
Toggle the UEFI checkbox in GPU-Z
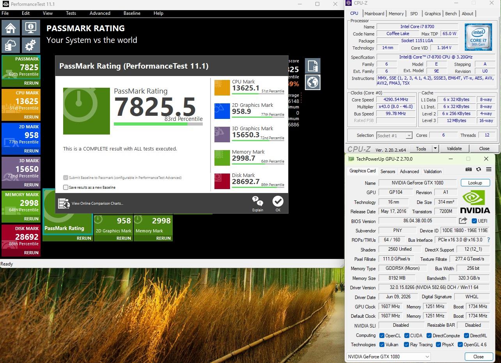pyautogui.click(x=474, y=221)
